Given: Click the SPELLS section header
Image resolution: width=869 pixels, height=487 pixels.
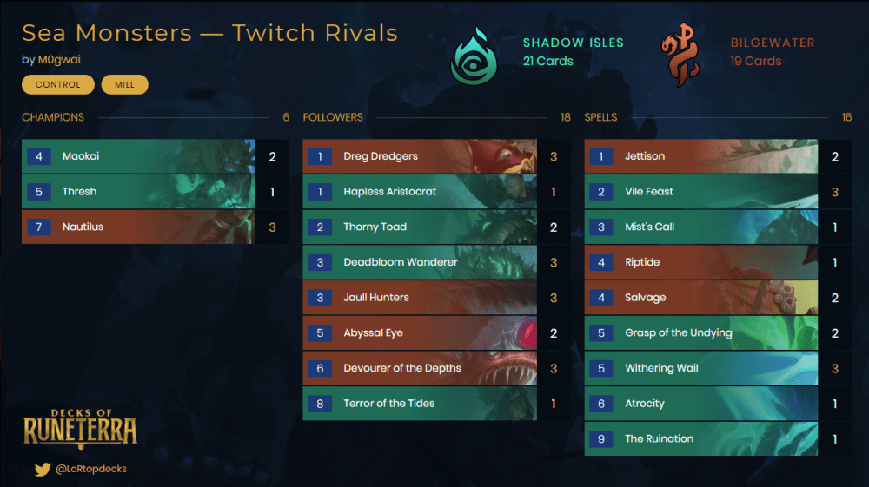Looking at the screenshot, I should tap(600, 117).
